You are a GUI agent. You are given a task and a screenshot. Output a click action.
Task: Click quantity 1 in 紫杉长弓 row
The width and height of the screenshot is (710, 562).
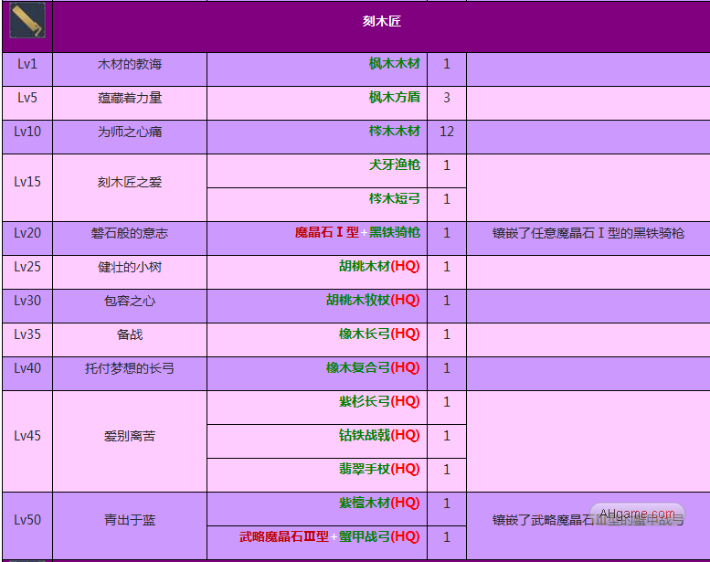click(x=447, y=402)
